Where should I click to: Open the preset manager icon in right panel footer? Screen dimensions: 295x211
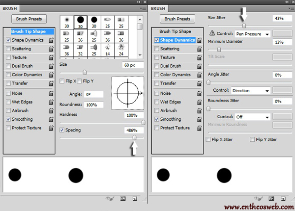271,199
